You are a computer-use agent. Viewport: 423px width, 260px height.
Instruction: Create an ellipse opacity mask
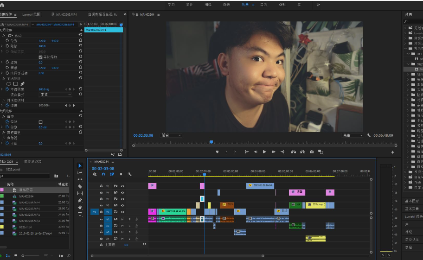click(x=9, y=84)
